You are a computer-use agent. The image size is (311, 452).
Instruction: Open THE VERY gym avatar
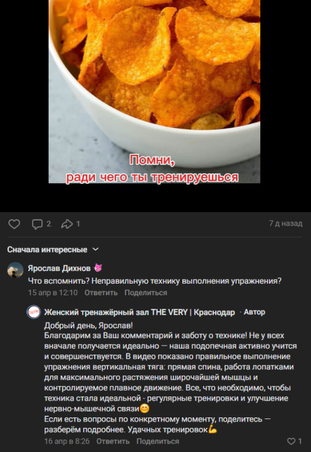pos(34,312)
